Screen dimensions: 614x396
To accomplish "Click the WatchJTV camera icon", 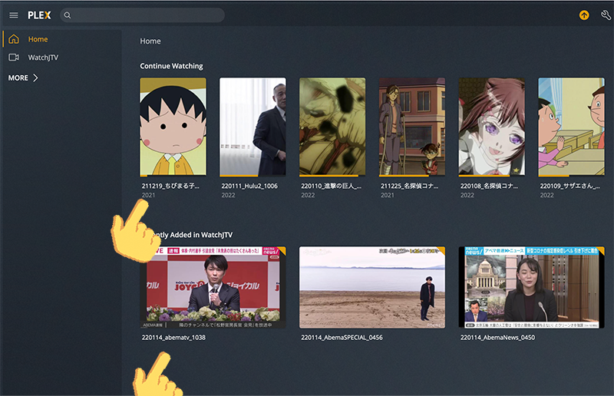I will coord(13,58).
